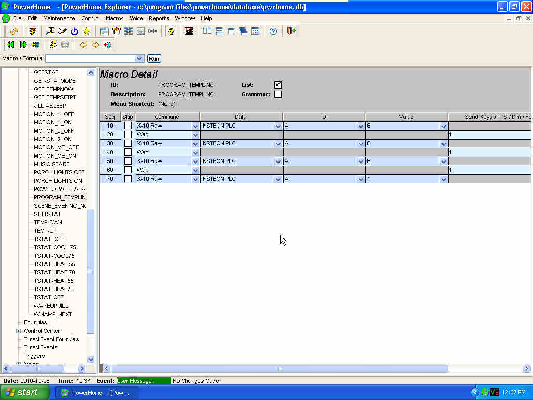Open the Voice menu
Image resolution: width=533 pixels, height=400 pixels.
point(136,18)
